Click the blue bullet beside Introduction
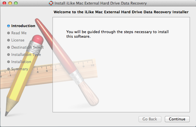 tap(8, 26)
